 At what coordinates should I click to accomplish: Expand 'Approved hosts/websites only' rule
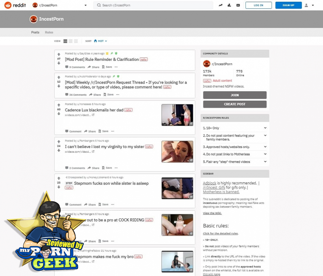click(x=265, y=147)
